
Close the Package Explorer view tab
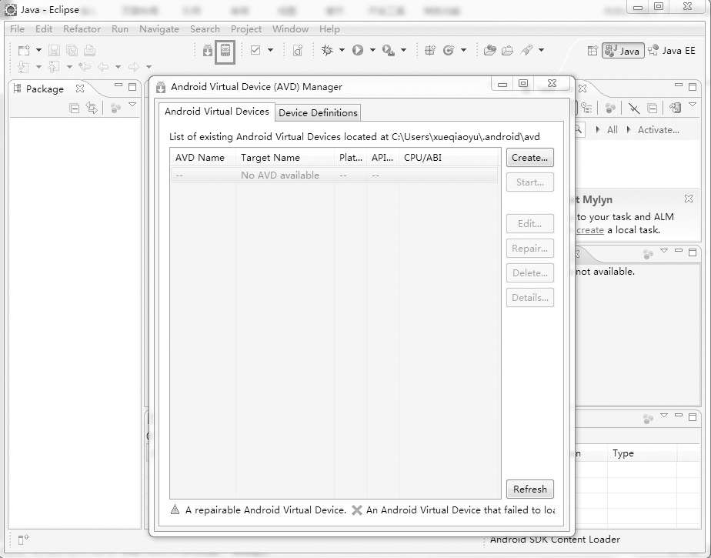pos(80,89)
